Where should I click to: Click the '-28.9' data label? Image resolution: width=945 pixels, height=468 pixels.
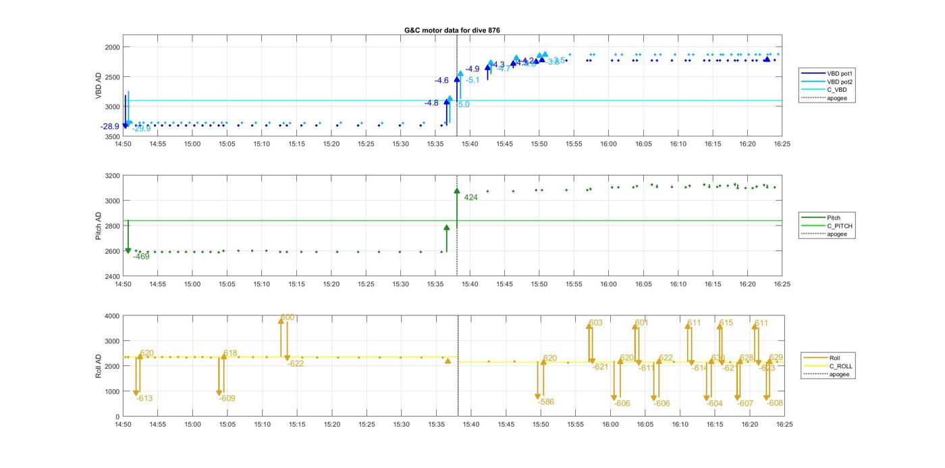pos(110,126)
